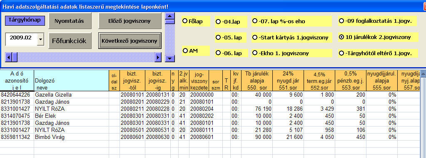Select tax ID 8359811342 cell

(x=17, y=137)
